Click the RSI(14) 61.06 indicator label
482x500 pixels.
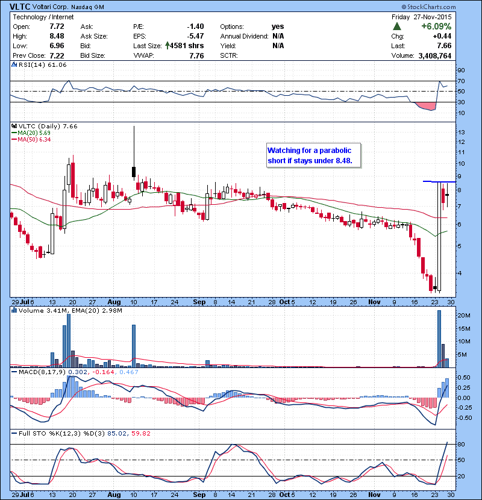coord(42,64)
